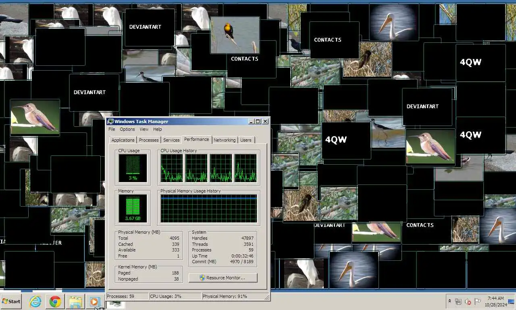Switch to the Networking tab
Viewport: 516px width, 310px height.
click(225, 140)
